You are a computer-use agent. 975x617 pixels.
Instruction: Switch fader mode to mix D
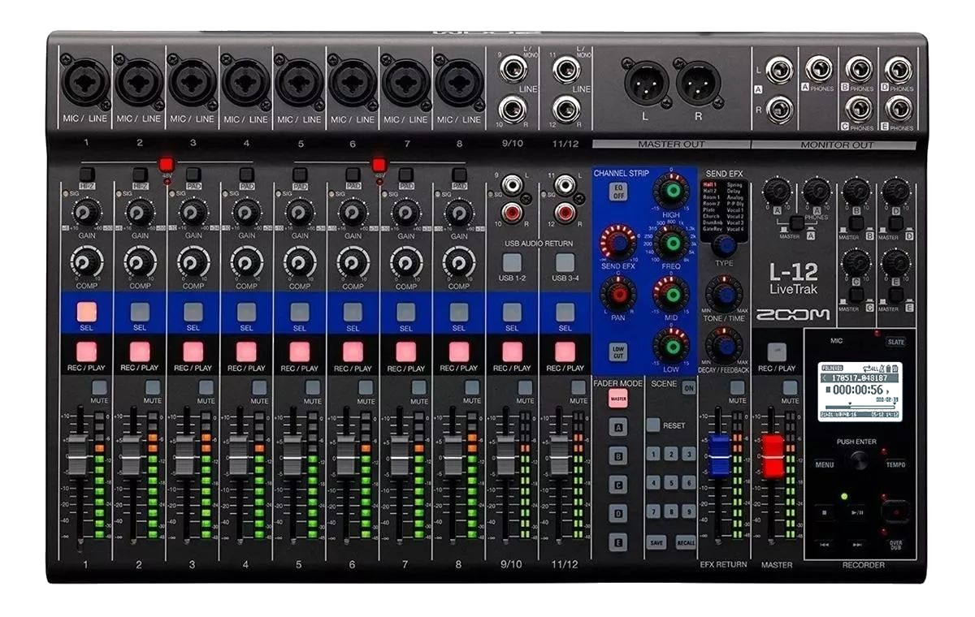618,514
